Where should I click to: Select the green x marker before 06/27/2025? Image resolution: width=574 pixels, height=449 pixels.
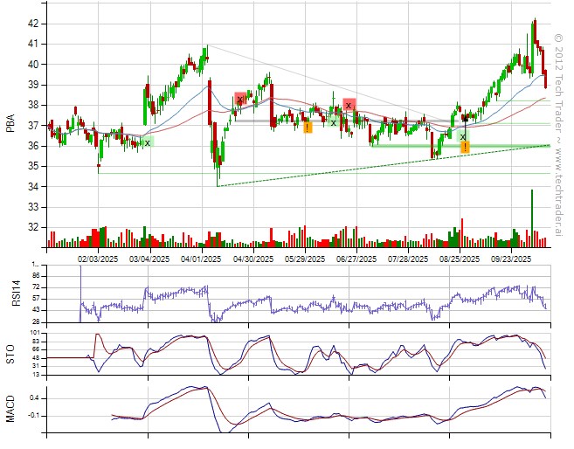tap(333, 122)
